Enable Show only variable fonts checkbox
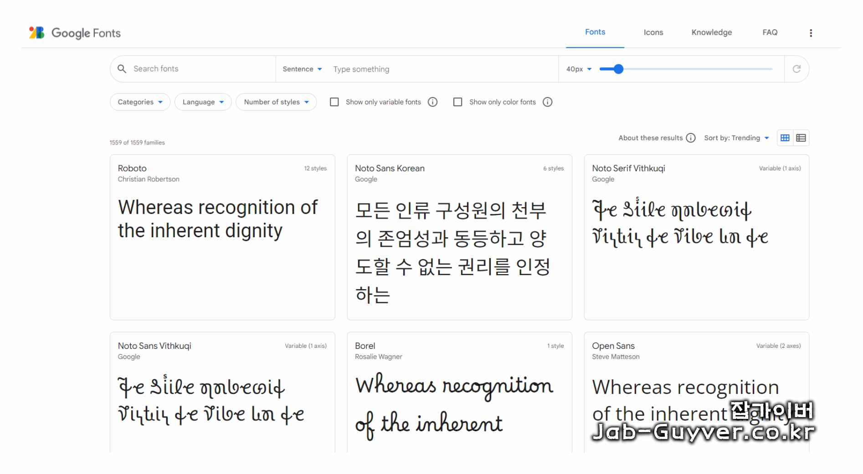The image size is (863, 474). pyautogui.click(x=334, y=102)
